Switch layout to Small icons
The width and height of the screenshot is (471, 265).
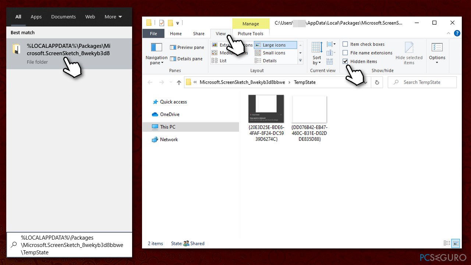coord(273,53)
